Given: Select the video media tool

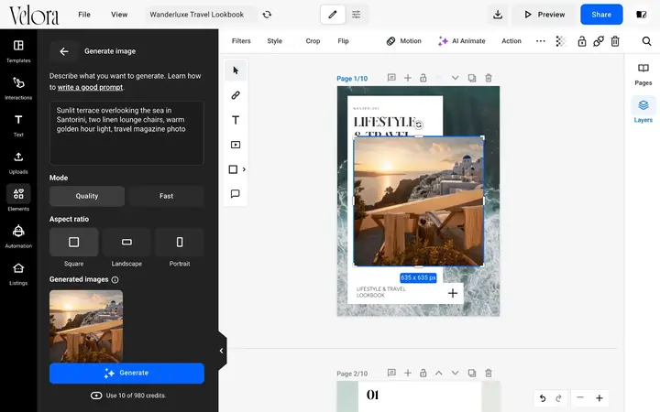Looking at the screenshot, I should tap(236, 145).
